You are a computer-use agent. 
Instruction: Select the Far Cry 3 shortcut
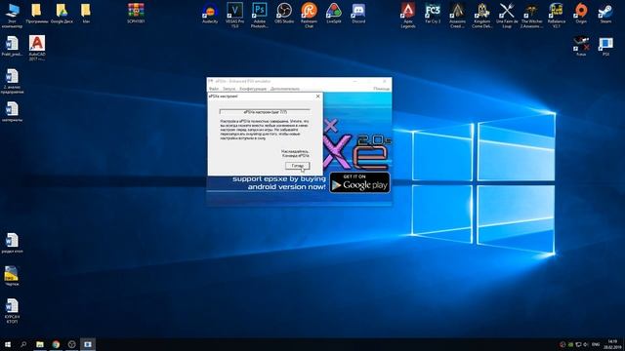tap(433, 13)
